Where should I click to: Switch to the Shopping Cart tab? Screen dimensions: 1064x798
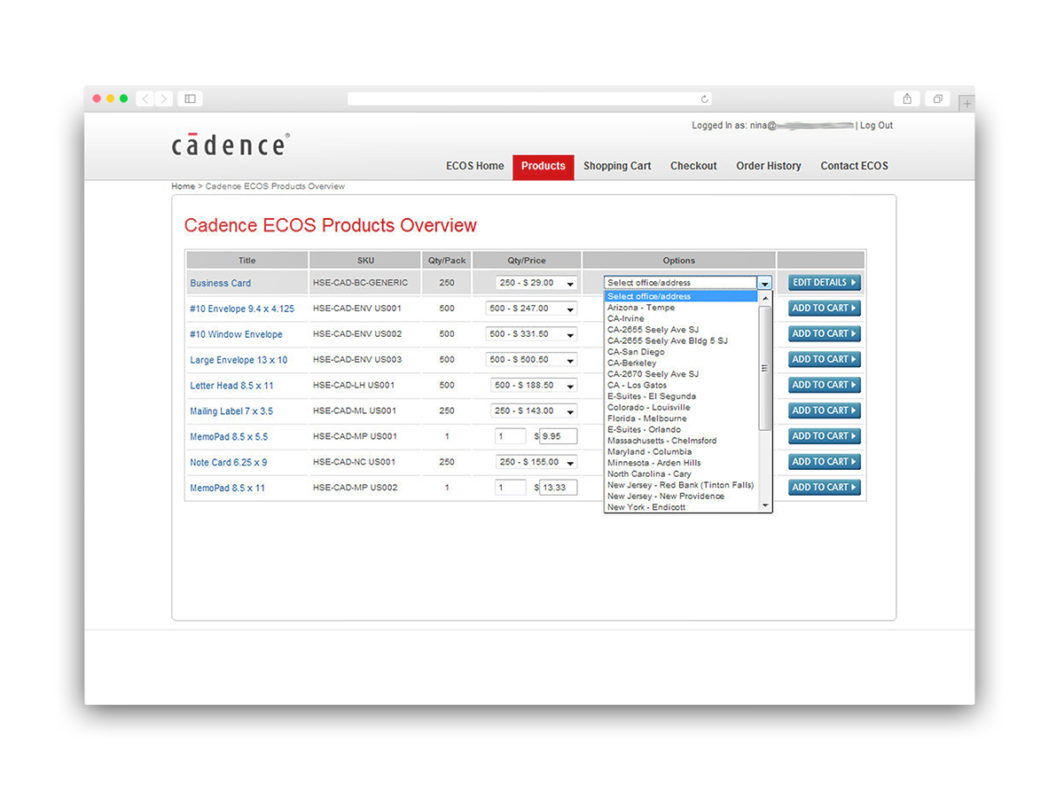[x=617, y=166]
